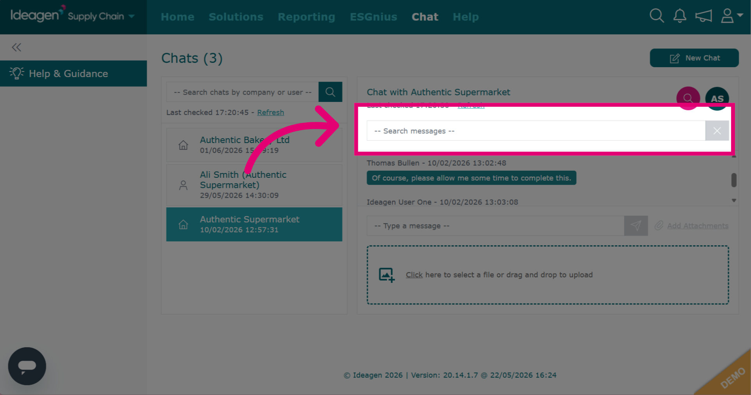Image resolution: width=751 pixels, height=395 pixels.
Task: Go to the Home menu
Action: pos(178,17)
